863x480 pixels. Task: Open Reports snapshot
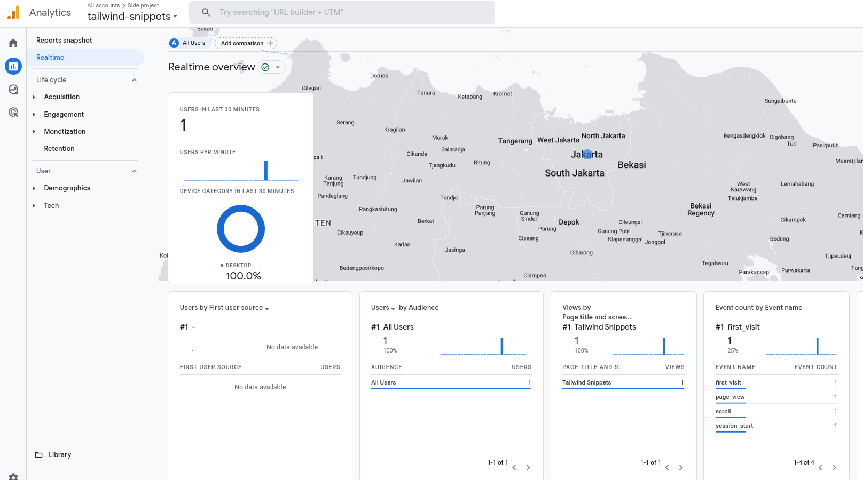[x=64, y=41]
